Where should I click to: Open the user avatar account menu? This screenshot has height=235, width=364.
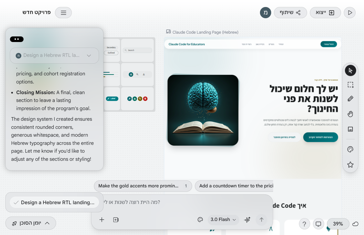point(266,13)
